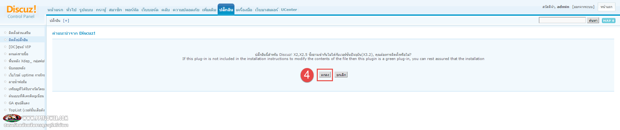The image size is (620, 130).
Task: Open GA ศูนย์สีแดง sidebar item
Action: [19, 103]
